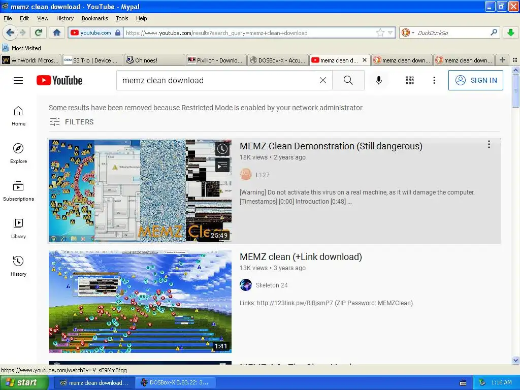520x390 pixels.
Task: Switch to the S3 Trio | Device tab
Action: coord(92,60)
